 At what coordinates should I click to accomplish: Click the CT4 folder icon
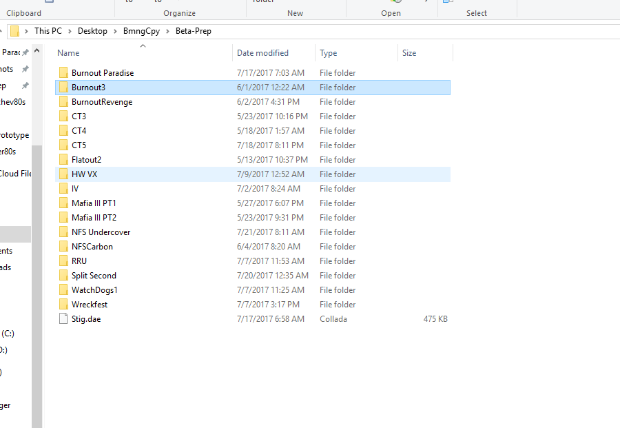tap(63, 130)
